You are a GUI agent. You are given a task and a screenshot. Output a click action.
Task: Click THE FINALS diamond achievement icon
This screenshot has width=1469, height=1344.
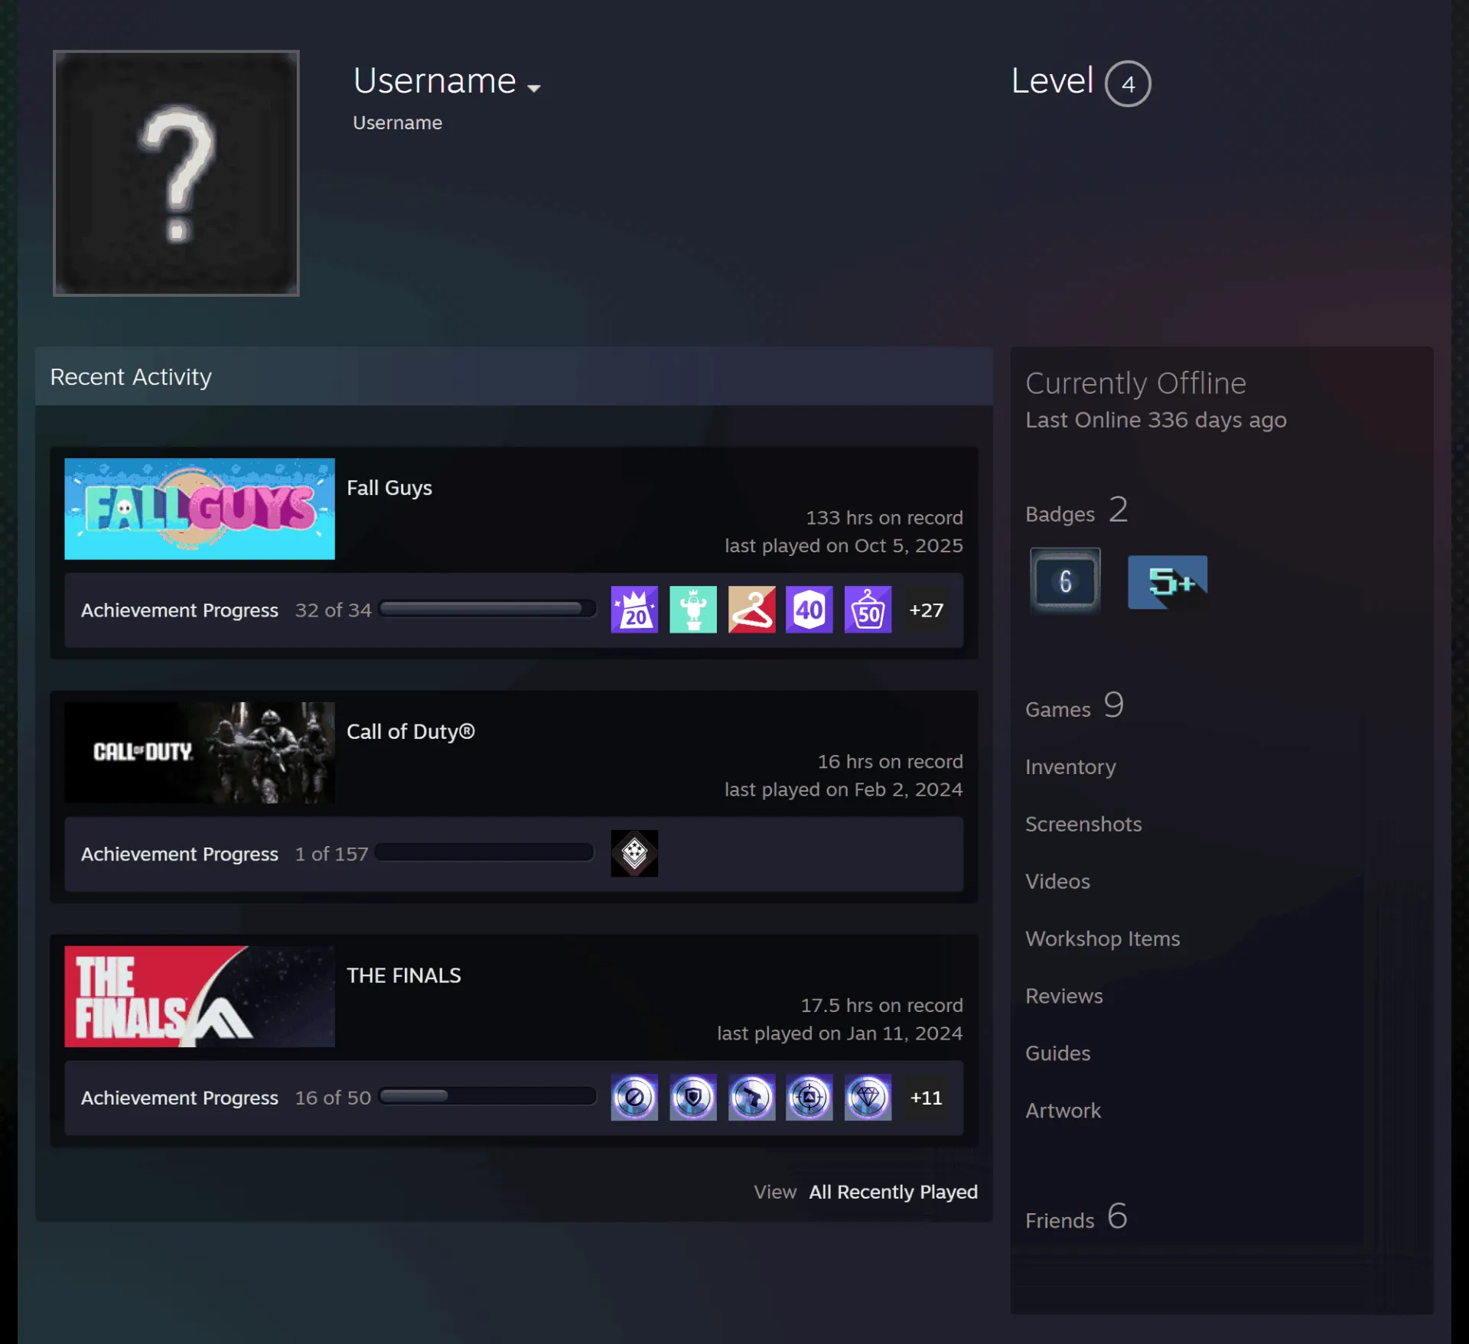point(868,1097)
